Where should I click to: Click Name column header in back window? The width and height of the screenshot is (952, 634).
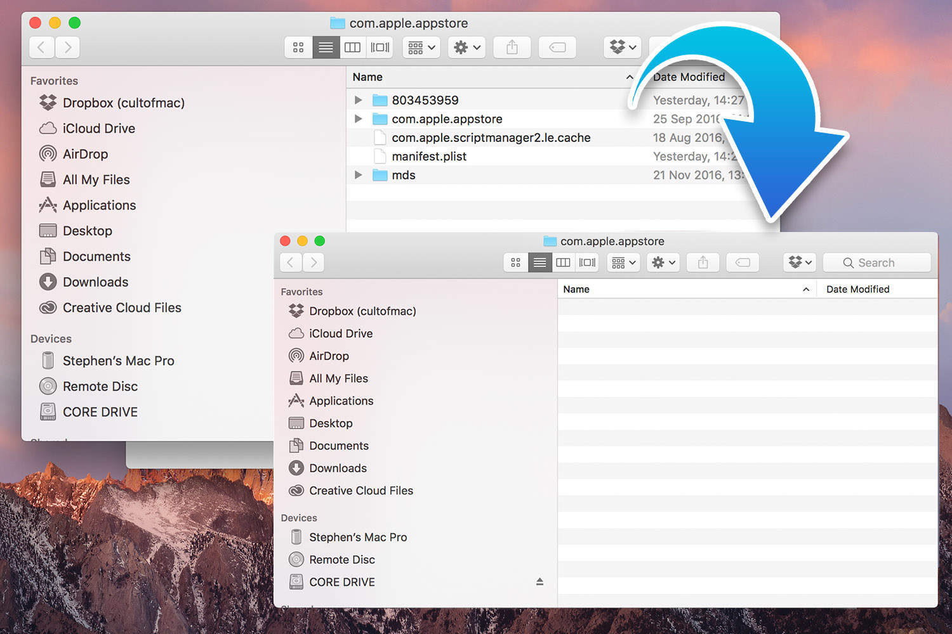pos(367,77)
